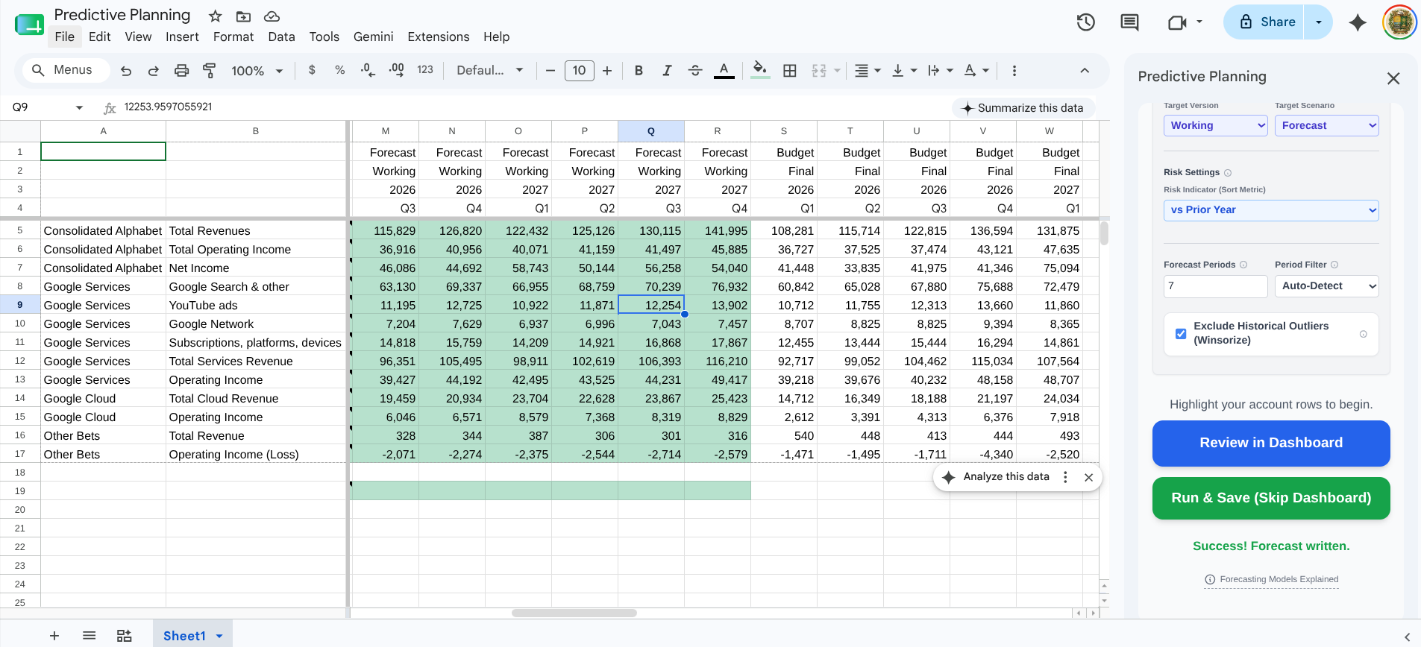Click the redo arrow

154,71
